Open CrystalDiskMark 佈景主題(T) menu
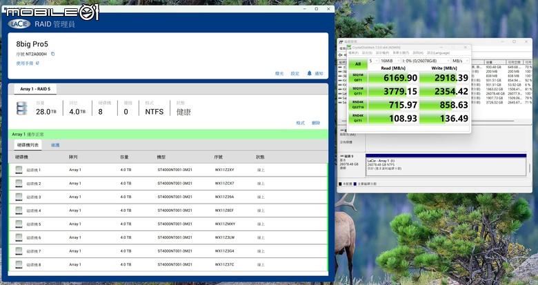The height and width of the screenshot is (285, 538). click(401, 53)
